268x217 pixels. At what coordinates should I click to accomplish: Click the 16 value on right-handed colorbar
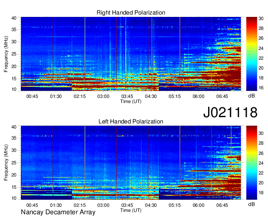click(x=261, y=88)
